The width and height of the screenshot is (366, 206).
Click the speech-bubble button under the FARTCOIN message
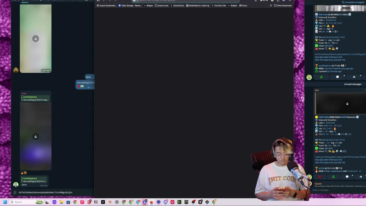[x=347, y=177]
